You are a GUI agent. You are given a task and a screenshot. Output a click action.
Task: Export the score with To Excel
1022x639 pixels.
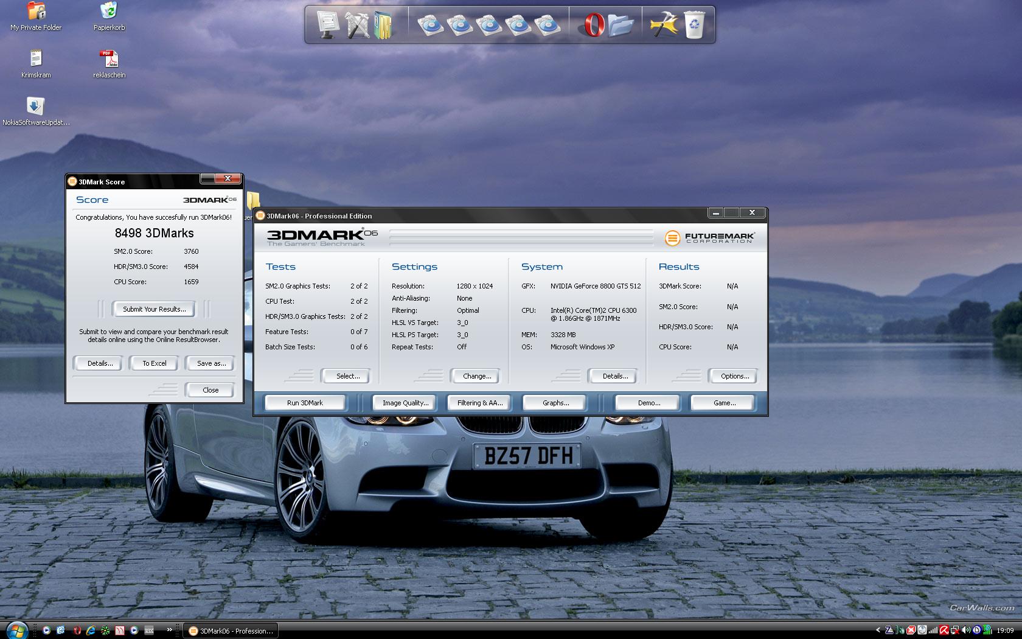tap(154, 363)
